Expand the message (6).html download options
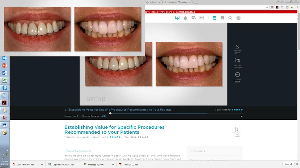 click(x=113, y=164)
